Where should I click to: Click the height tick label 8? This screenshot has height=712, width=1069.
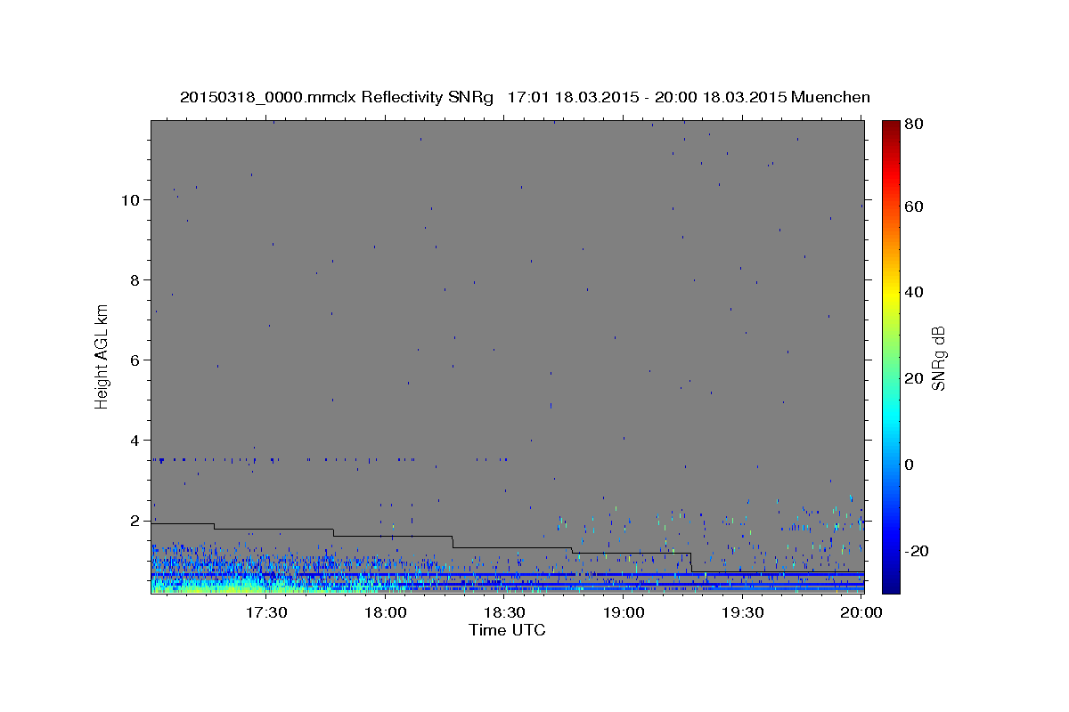click(135, 280)
